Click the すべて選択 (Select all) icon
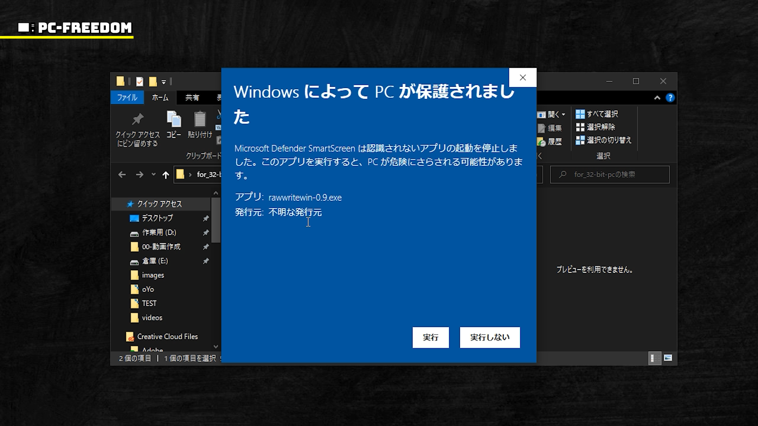This screenshot has width=758, height=426. point(580,114)
